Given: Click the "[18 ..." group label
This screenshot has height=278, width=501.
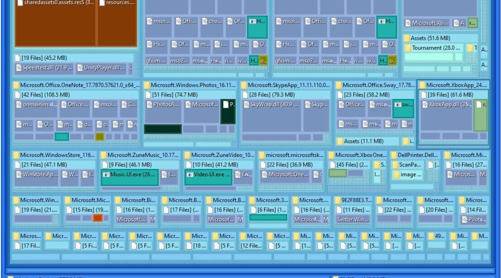Looking at the screenshot, I should pyautogui.click(x=200, y=246).
